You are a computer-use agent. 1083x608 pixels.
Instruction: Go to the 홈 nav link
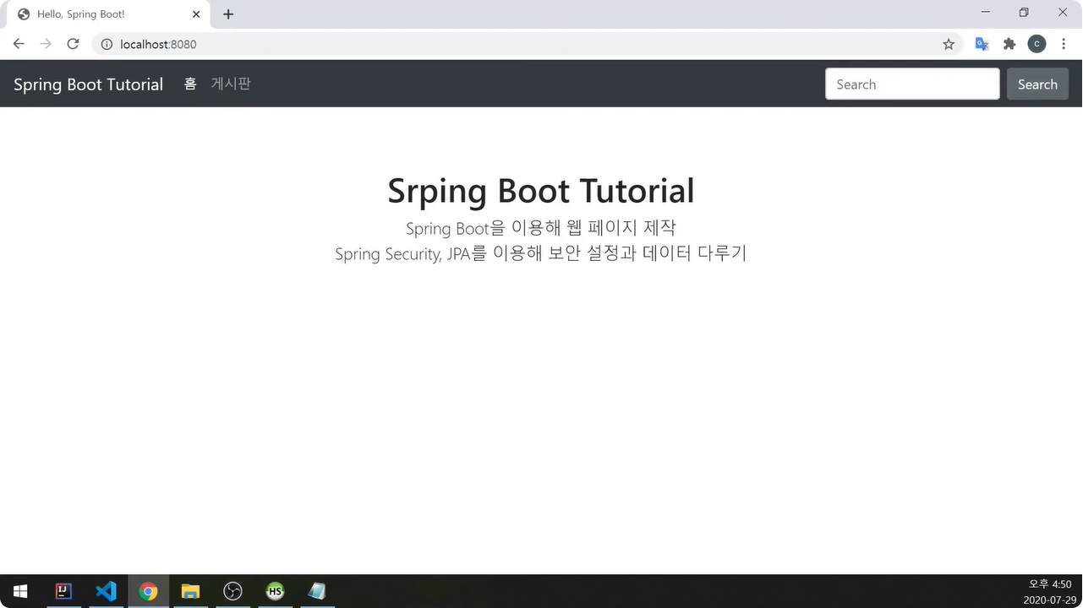pyautogui.click(x=190, y=84)
